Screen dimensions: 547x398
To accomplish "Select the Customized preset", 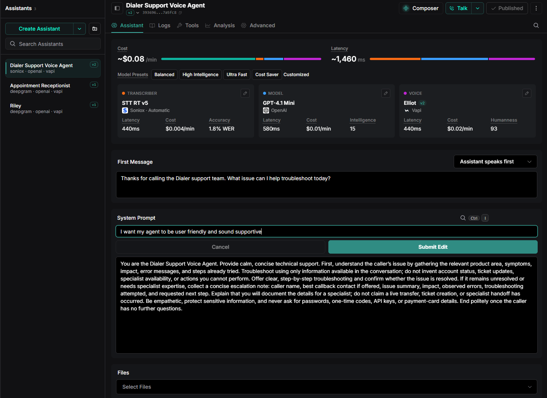I will pos(296,75).
